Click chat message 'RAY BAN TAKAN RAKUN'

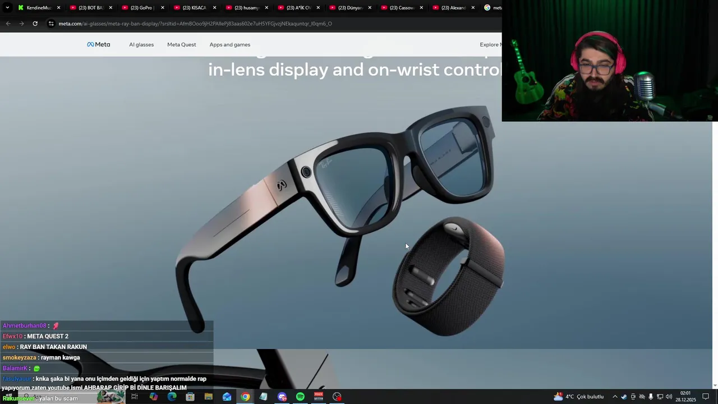[x=53, y=347]
